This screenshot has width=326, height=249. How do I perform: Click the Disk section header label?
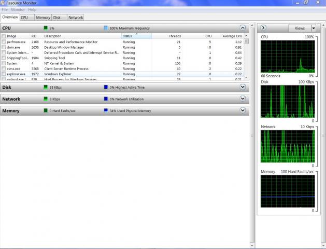click(7, 87)
